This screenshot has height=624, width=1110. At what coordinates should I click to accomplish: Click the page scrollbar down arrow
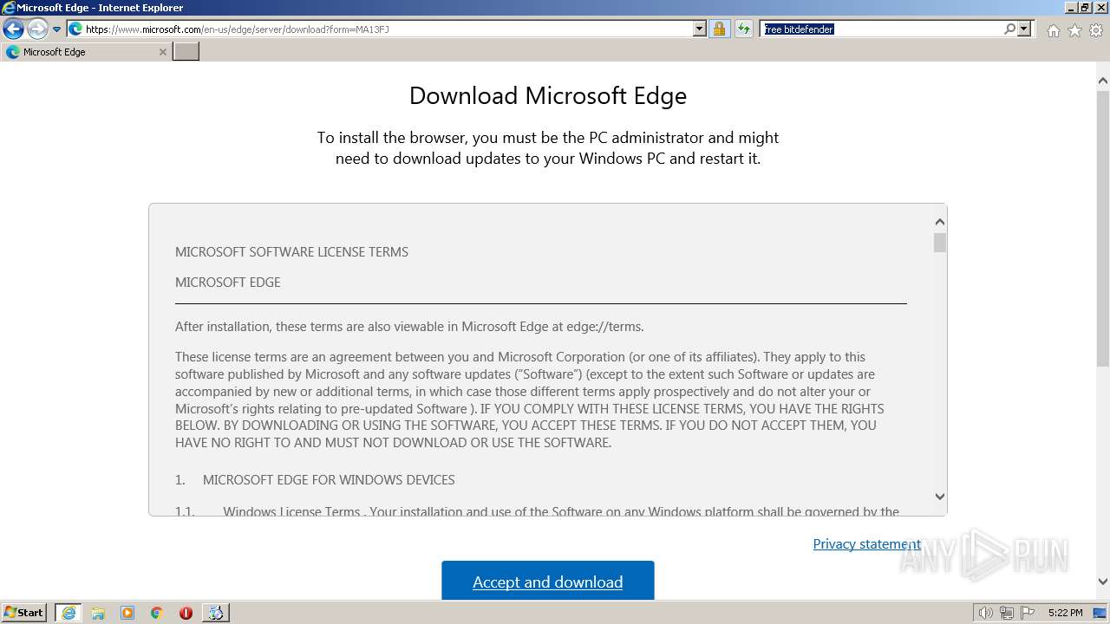pos(1102,582)
